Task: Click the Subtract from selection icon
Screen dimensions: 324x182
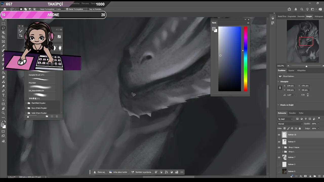Action: (x=30, y=9)
